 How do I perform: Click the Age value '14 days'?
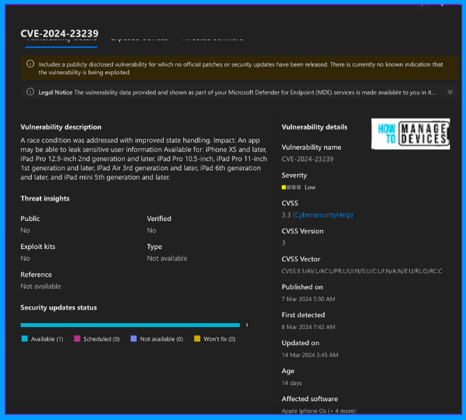click(292, 383)
